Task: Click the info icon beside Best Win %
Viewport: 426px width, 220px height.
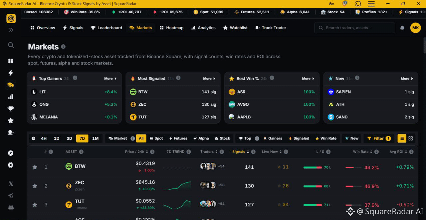Action: click(272, 78)
